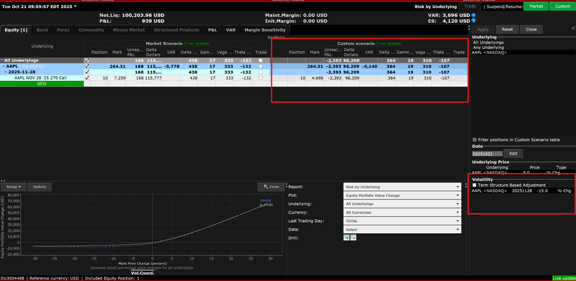This screenshot has height=281, width=576.
Task: Click the green Custom resume button
Action: [562, 6]
